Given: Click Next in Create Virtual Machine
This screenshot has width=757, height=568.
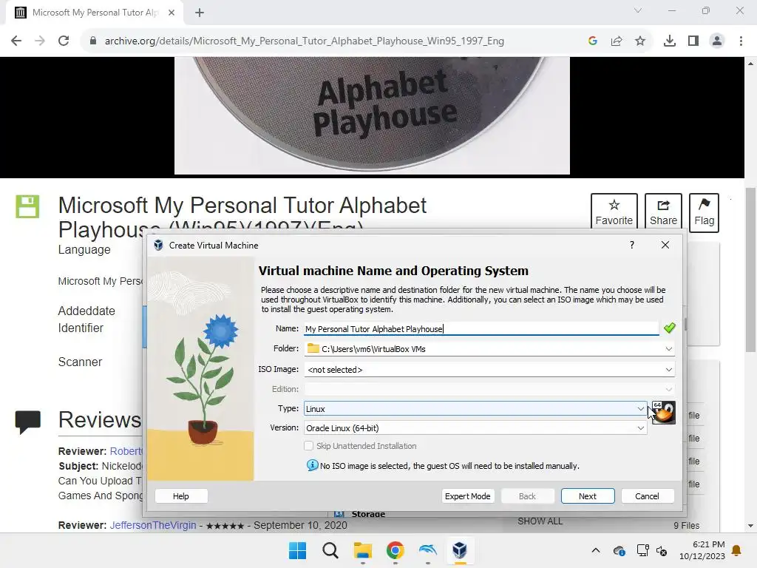Looking at the screenshot, I should pos(588,496).
